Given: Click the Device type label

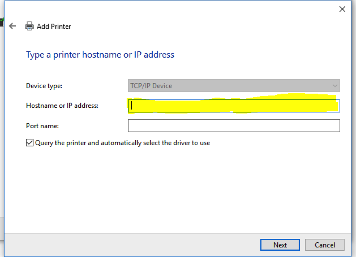Looking at the screenshot, I should click(x=44, y=86).
